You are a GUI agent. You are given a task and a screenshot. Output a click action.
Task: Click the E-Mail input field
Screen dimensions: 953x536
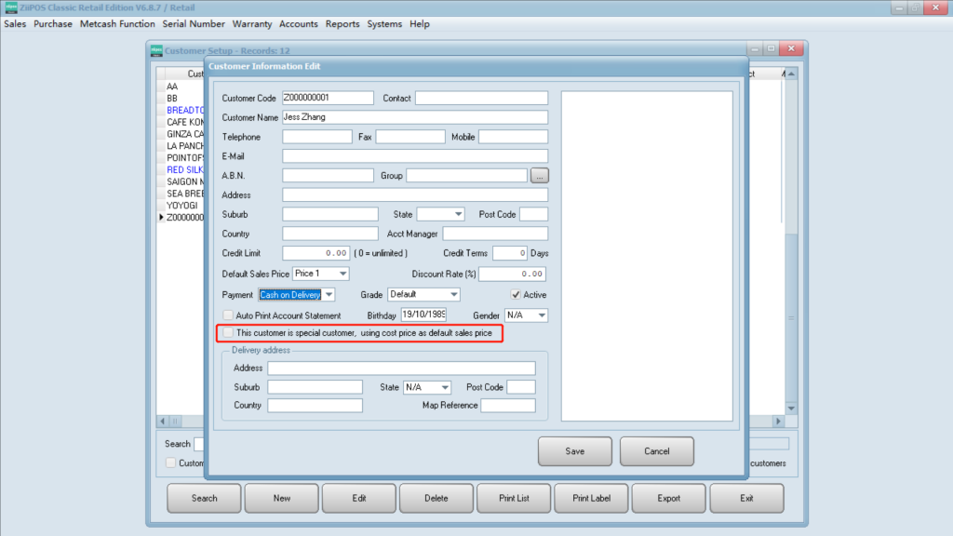click(414, 156)
